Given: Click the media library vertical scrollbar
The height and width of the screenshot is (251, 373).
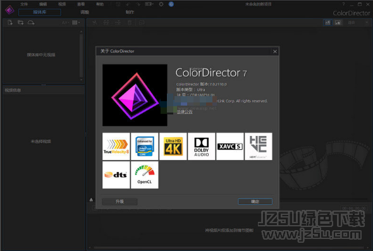Looking at the screenshot, I should [x=82, y=56].
